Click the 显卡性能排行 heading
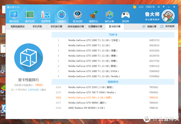This screenshot has width=181, height=124. pyautogui.click(x=29, y=80)
